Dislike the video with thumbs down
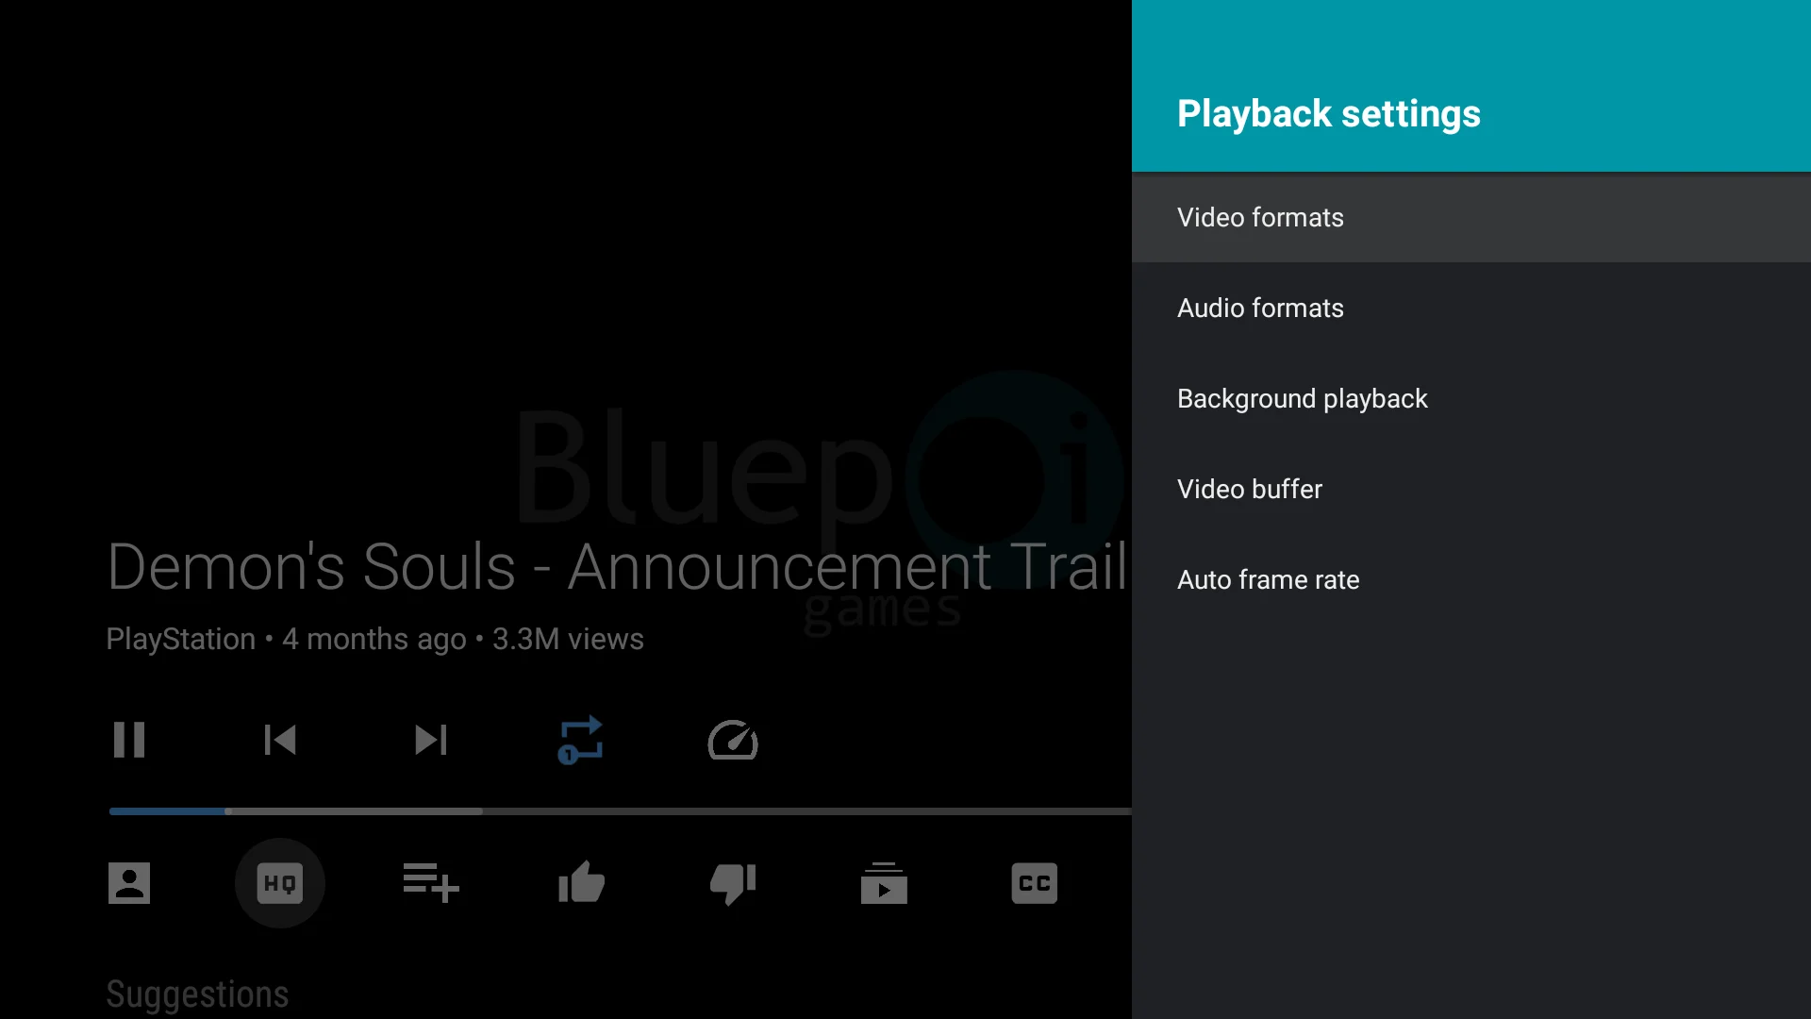The width and height of the screenshot is (1811, 1019). pos(733,884)
